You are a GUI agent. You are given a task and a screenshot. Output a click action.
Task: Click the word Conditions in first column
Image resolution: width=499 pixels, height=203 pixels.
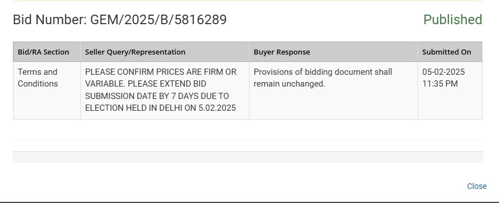(38, 84)
